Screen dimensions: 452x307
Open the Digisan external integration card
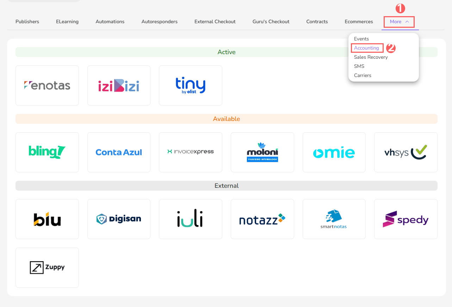pyautogui.click(x=119, y=219)
